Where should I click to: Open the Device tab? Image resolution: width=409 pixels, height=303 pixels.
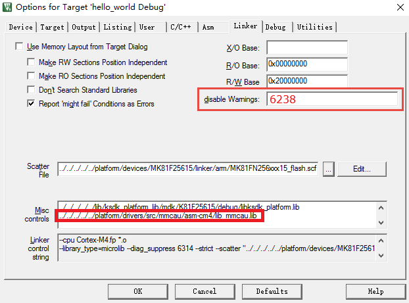20,27
